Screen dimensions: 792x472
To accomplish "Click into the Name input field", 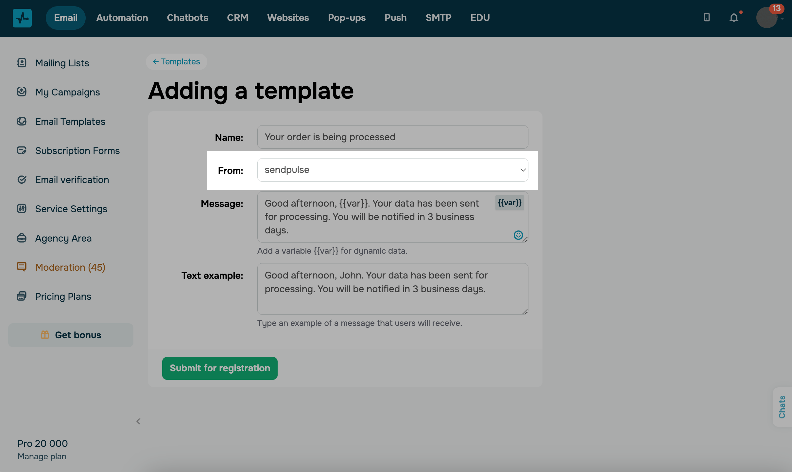I will [392, 137].
